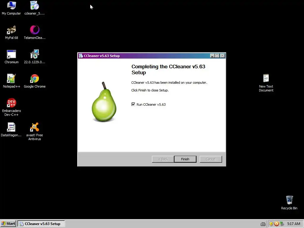This screenshot has height=228, width=304.
Task: Select the avast! Free Antivirus shortcut
Action: [34, 132]
